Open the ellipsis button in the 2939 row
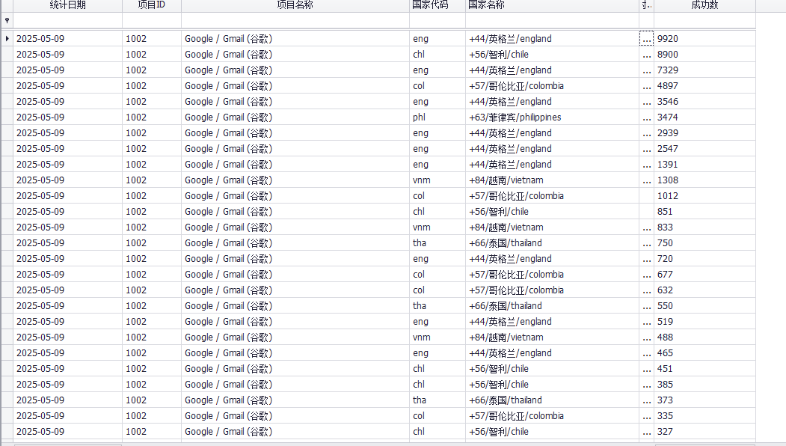Screen dimensions: 786x446 tap(647, 133)
